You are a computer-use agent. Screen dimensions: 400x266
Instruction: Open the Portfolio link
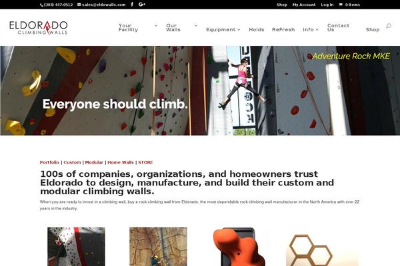49,162
